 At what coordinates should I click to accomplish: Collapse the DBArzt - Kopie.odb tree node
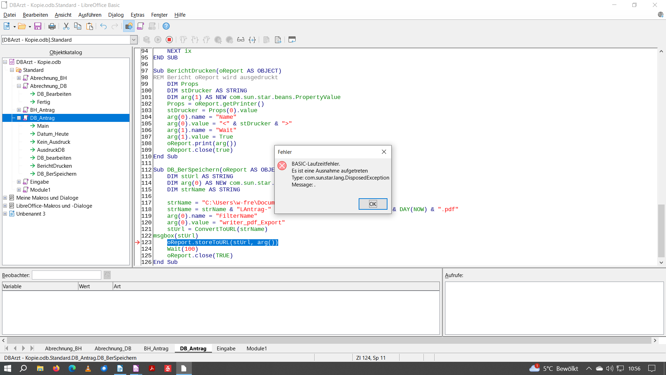tap(5, 62)
